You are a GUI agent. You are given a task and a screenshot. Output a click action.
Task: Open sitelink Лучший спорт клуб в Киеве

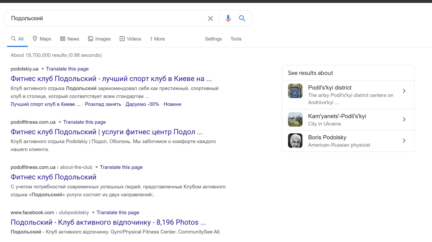click(x=46, y=104)
